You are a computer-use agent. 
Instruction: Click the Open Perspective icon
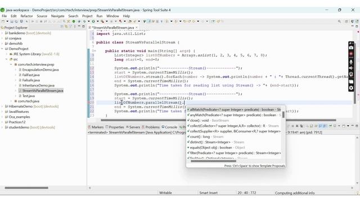[x=346, y=21]
